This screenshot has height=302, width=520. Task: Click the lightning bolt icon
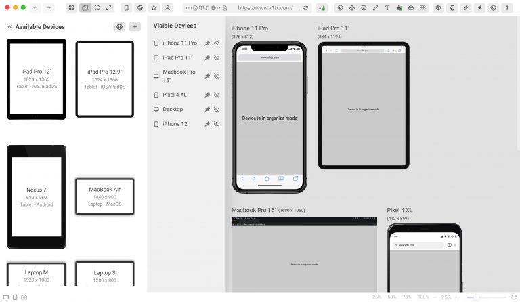point(479,8)
